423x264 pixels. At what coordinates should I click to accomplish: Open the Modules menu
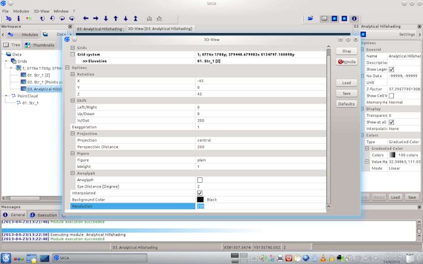(21, 11)
